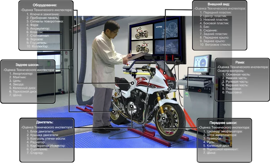Select "10. Коллектор:" entry
270x163 pixels.
37,46
